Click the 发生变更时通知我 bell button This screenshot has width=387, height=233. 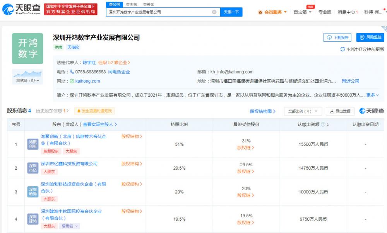94,111
